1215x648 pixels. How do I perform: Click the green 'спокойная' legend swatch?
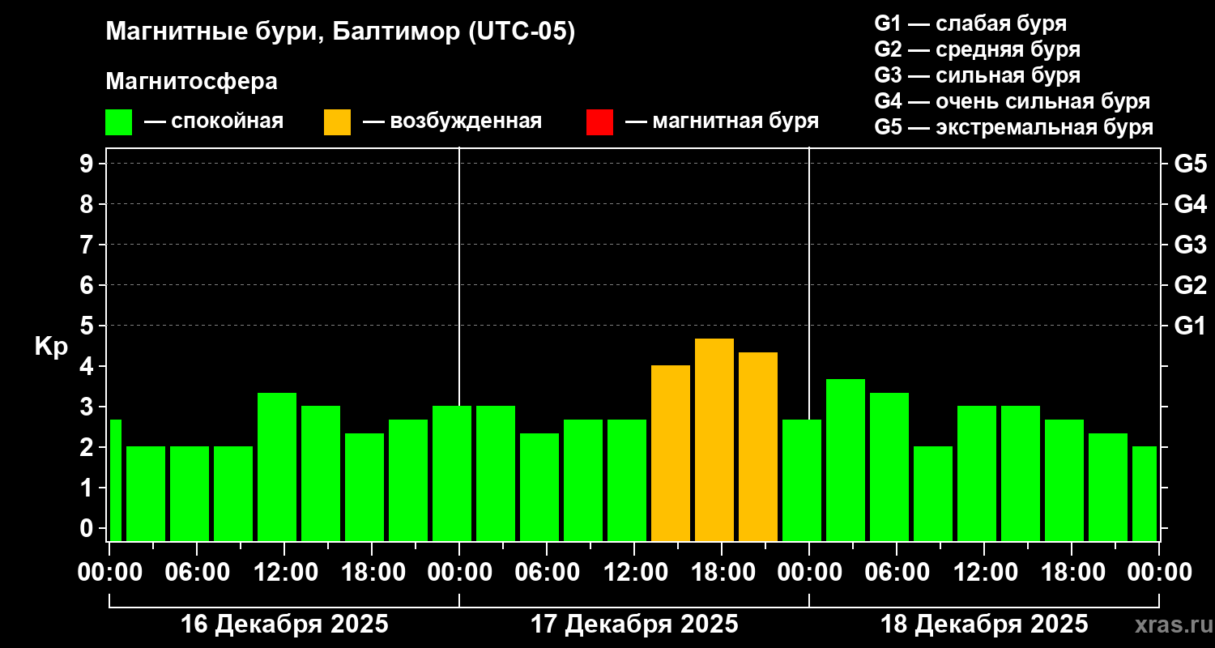coord(118,122)
